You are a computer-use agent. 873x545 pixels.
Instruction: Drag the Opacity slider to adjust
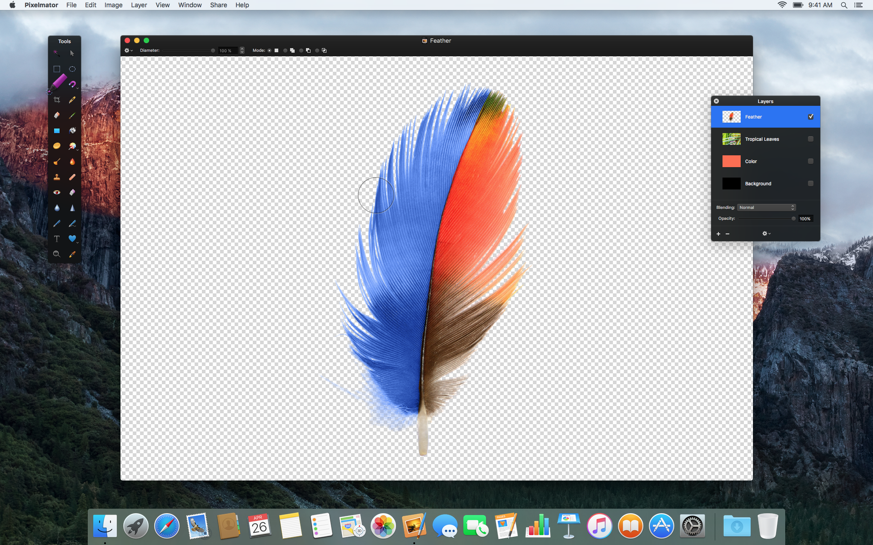tap(793, 218)
